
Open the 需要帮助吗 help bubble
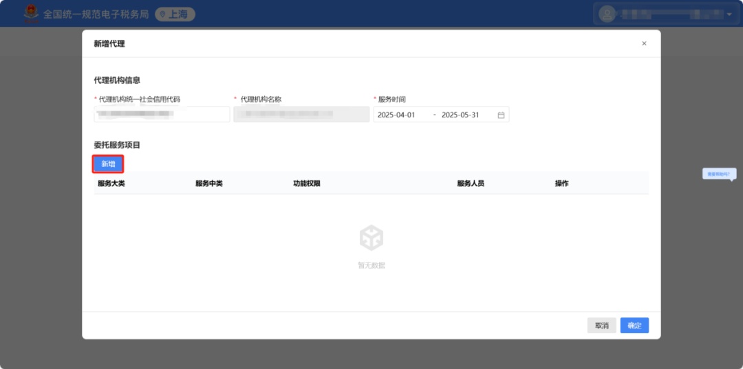pos(720,174)
